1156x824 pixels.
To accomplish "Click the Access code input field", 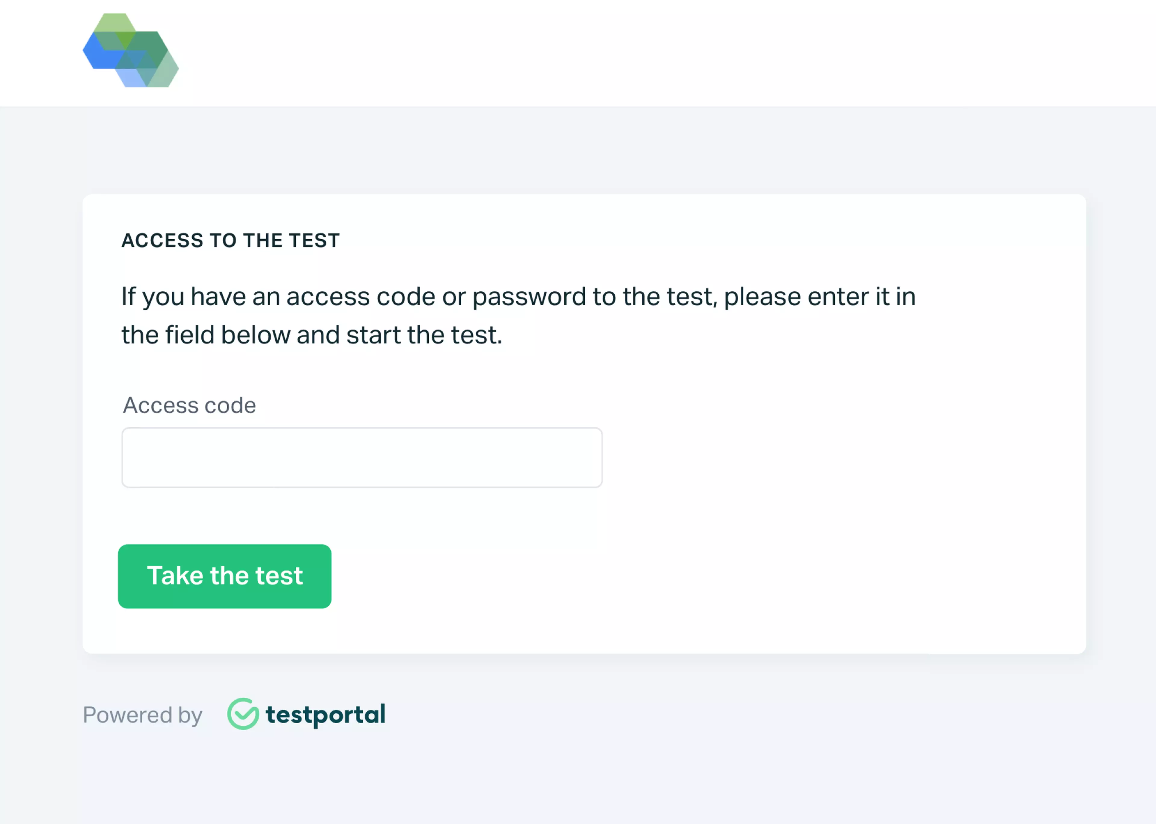I will (361, 457).
